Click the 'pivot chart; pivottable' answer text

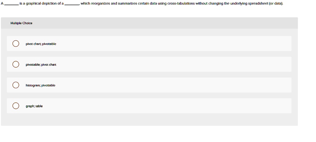[x=41, y=44]
